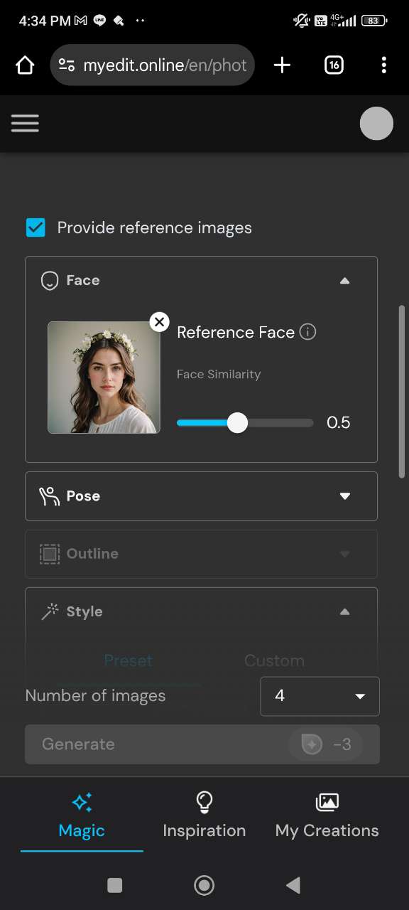Collapse the Face section
The width and height of the screenshot is (409, 910).
pyautogui.click(x=345, y=280)
